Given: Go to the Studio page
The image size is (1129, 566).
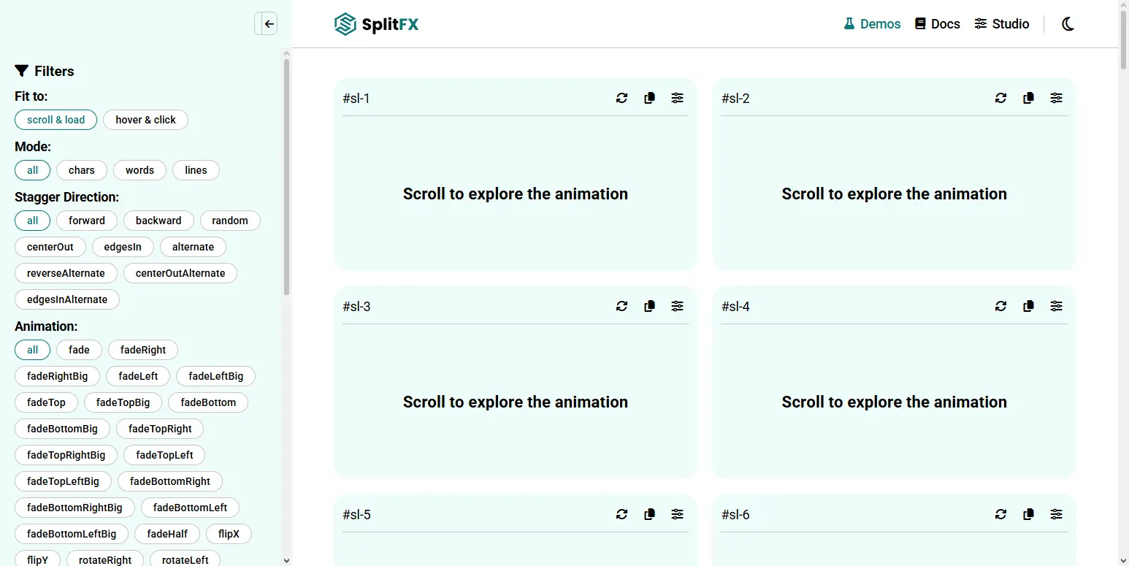Looking at the screenshot, I should click(1001, 24).
